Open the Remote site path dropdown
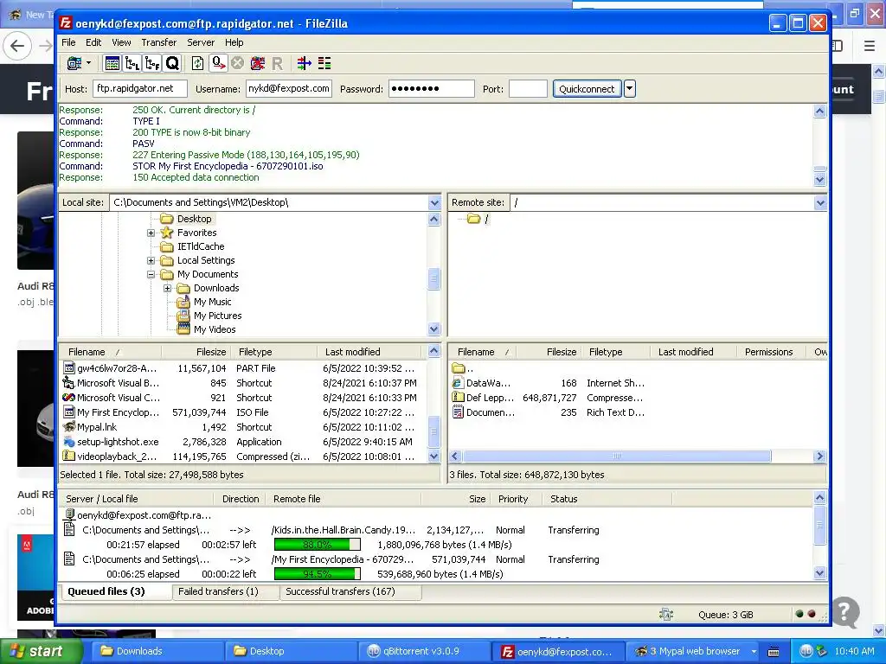Viewport: 886px width, 664px height. click(820, 202)
